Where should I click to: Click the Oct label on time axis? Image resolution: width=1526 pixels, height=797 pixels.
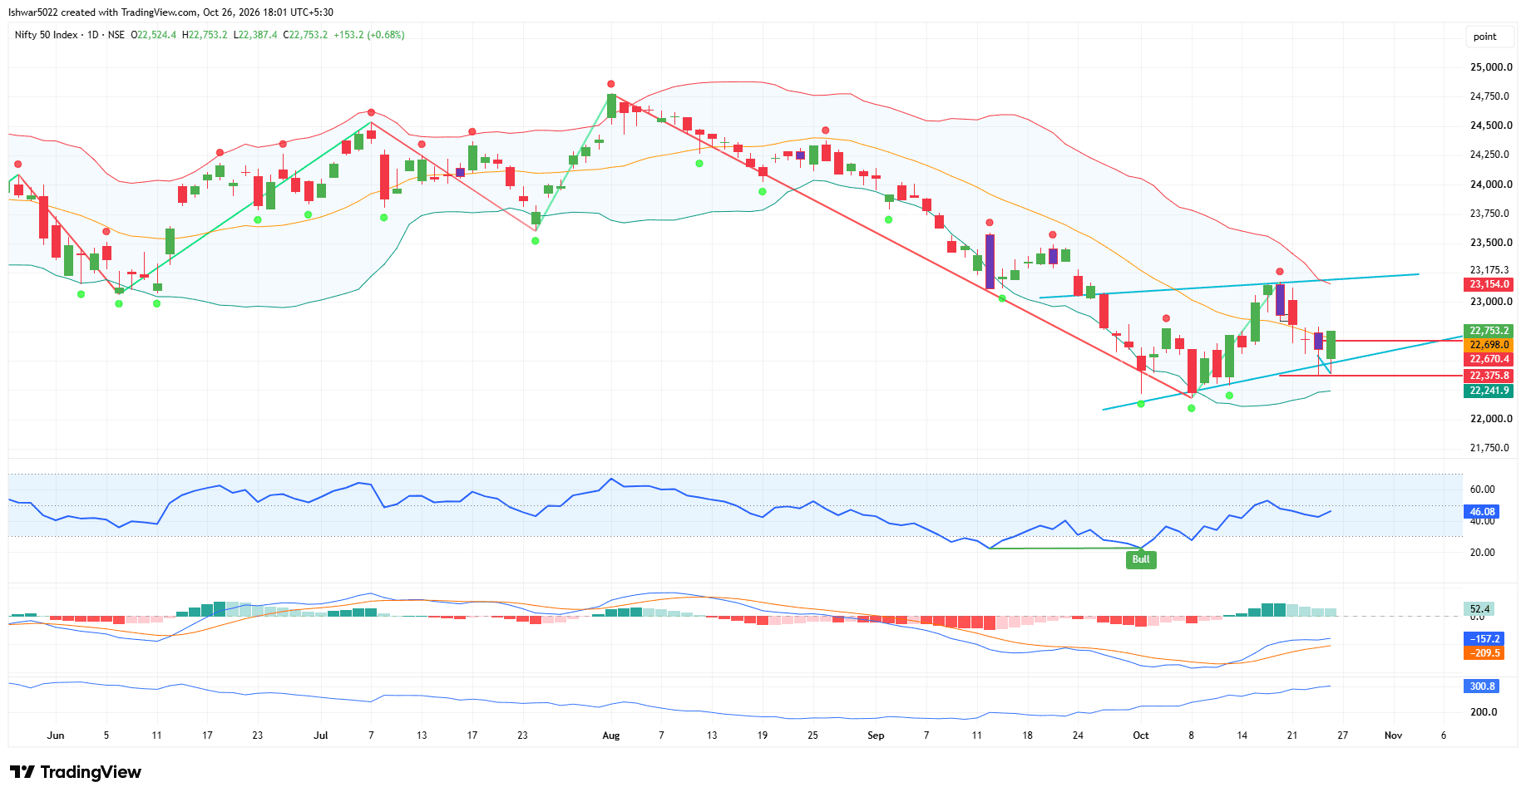[1141, 736]
